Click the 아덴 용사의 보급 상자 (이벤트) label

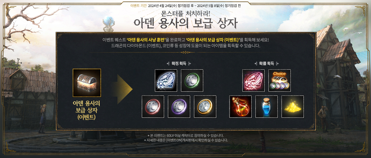[x=87, y=110]
